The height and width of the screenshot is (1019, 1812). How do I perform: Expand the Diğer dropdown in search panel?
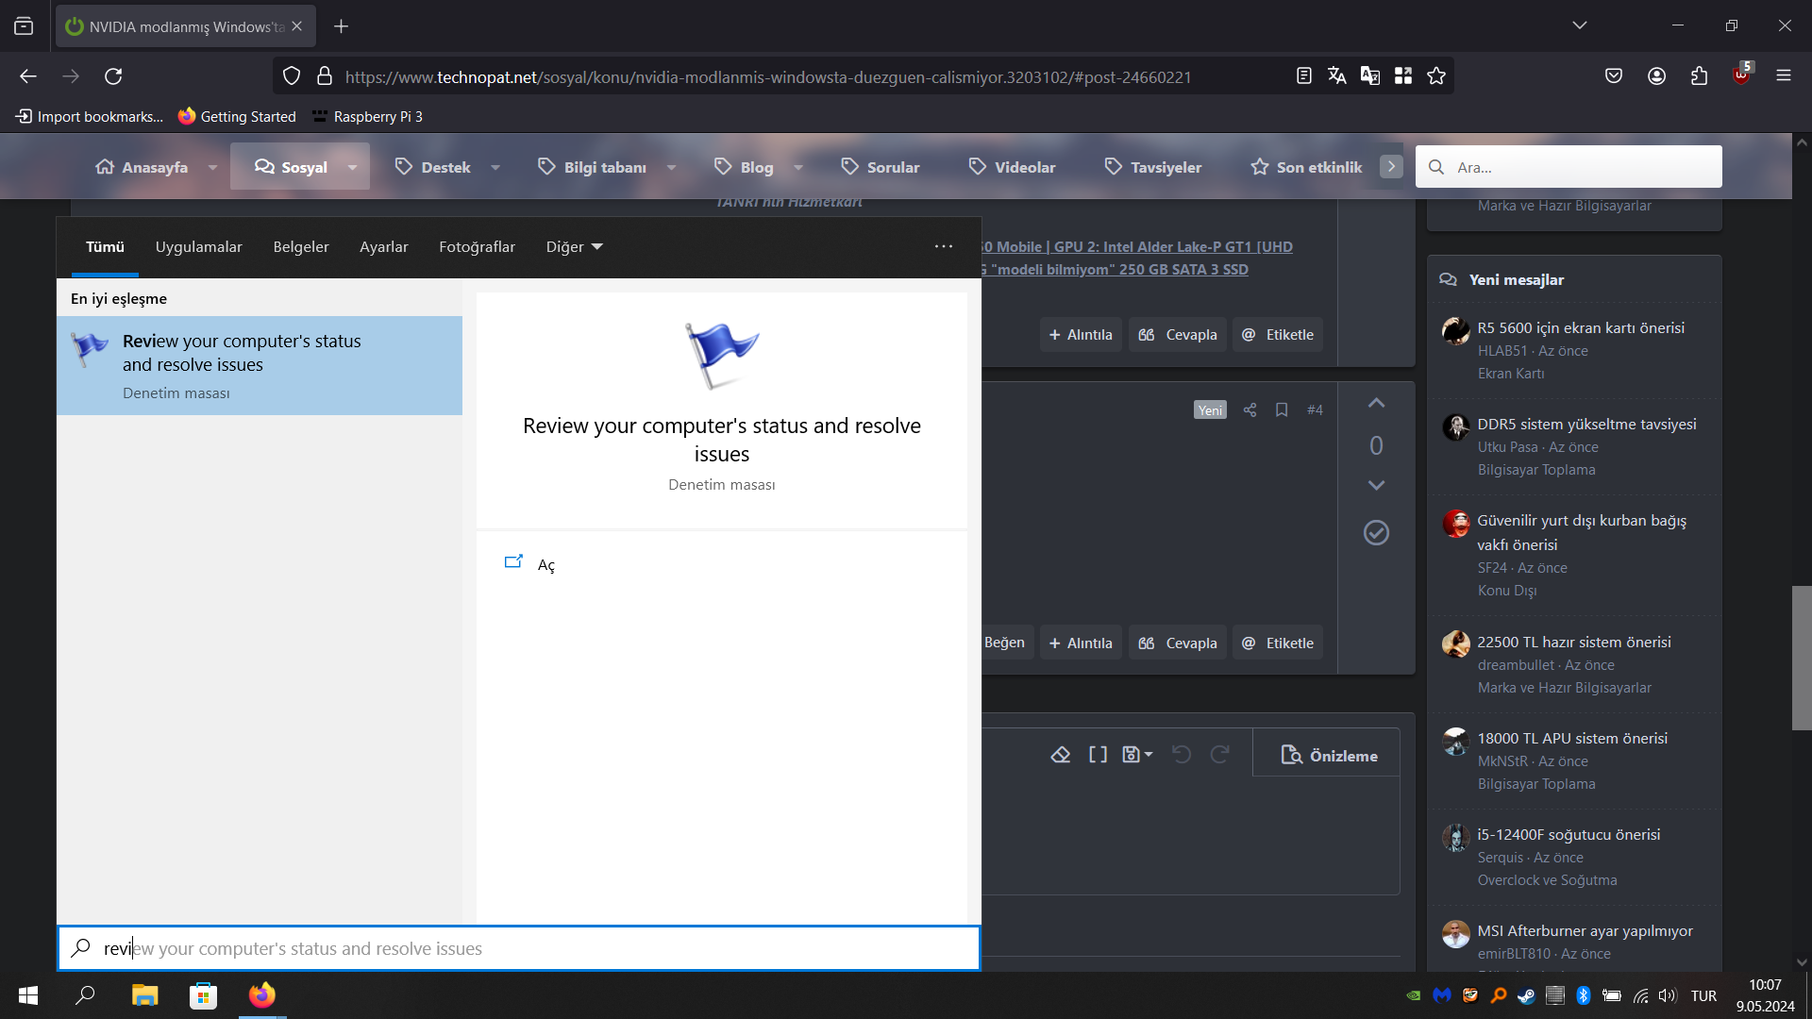point(574,247)
